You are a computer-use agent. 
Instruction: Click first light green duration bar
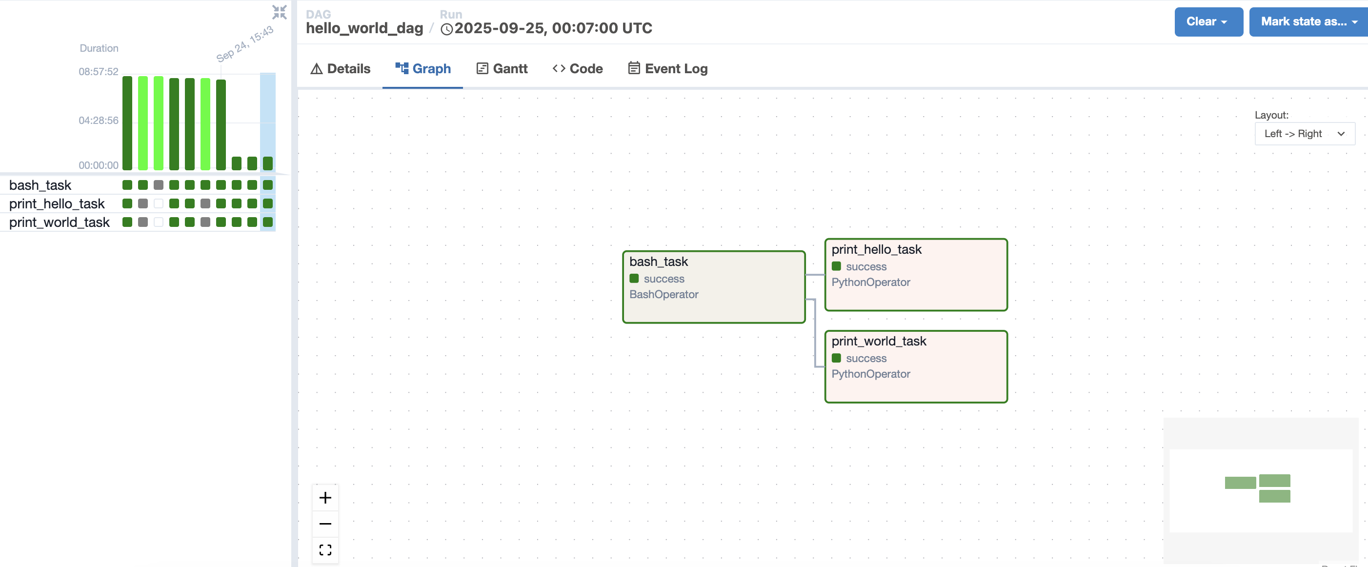[x=143, y=122]
